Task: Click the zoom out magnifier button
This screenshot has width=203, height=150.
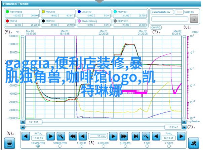Action: point(146,136)
